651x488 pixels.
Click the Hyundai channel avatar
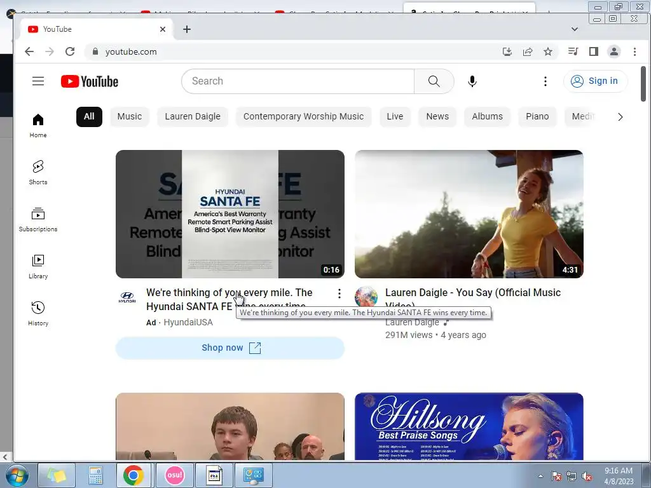point(127,297)
